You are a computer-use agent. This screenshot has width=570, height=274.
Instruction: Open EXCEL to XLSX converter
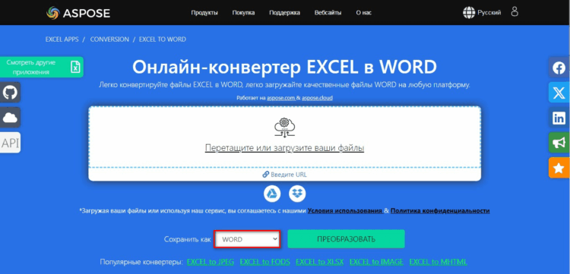tap(319, 262)
